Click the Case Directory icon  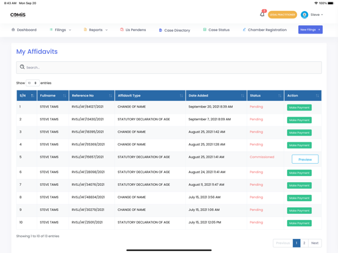(160, 31)
